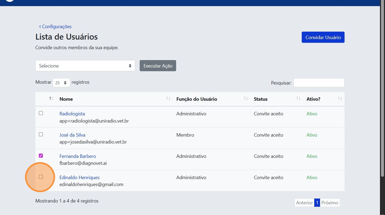Click the Pesquisar search field

[318, 83]
